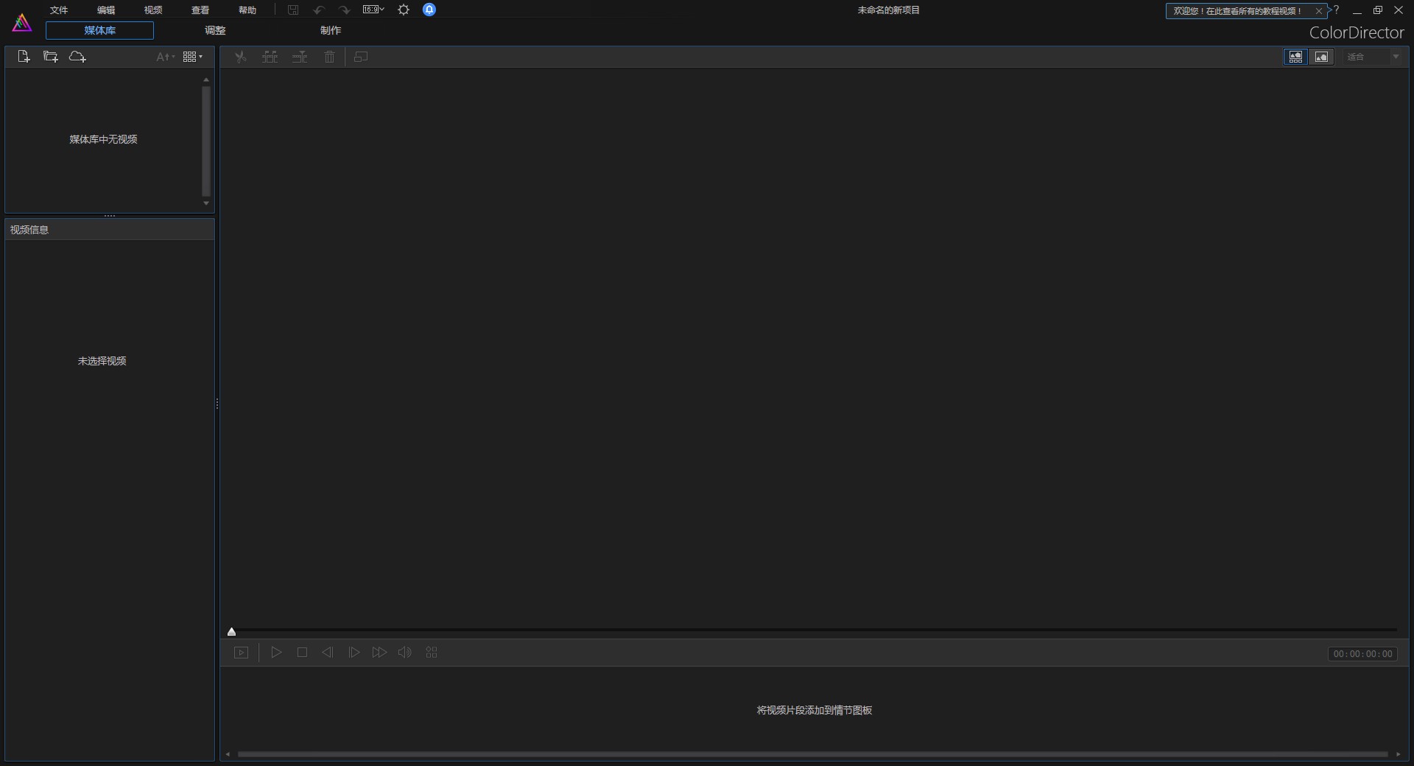Open the trim tool
1414x766 pixels.
click(x=270, y=57)
